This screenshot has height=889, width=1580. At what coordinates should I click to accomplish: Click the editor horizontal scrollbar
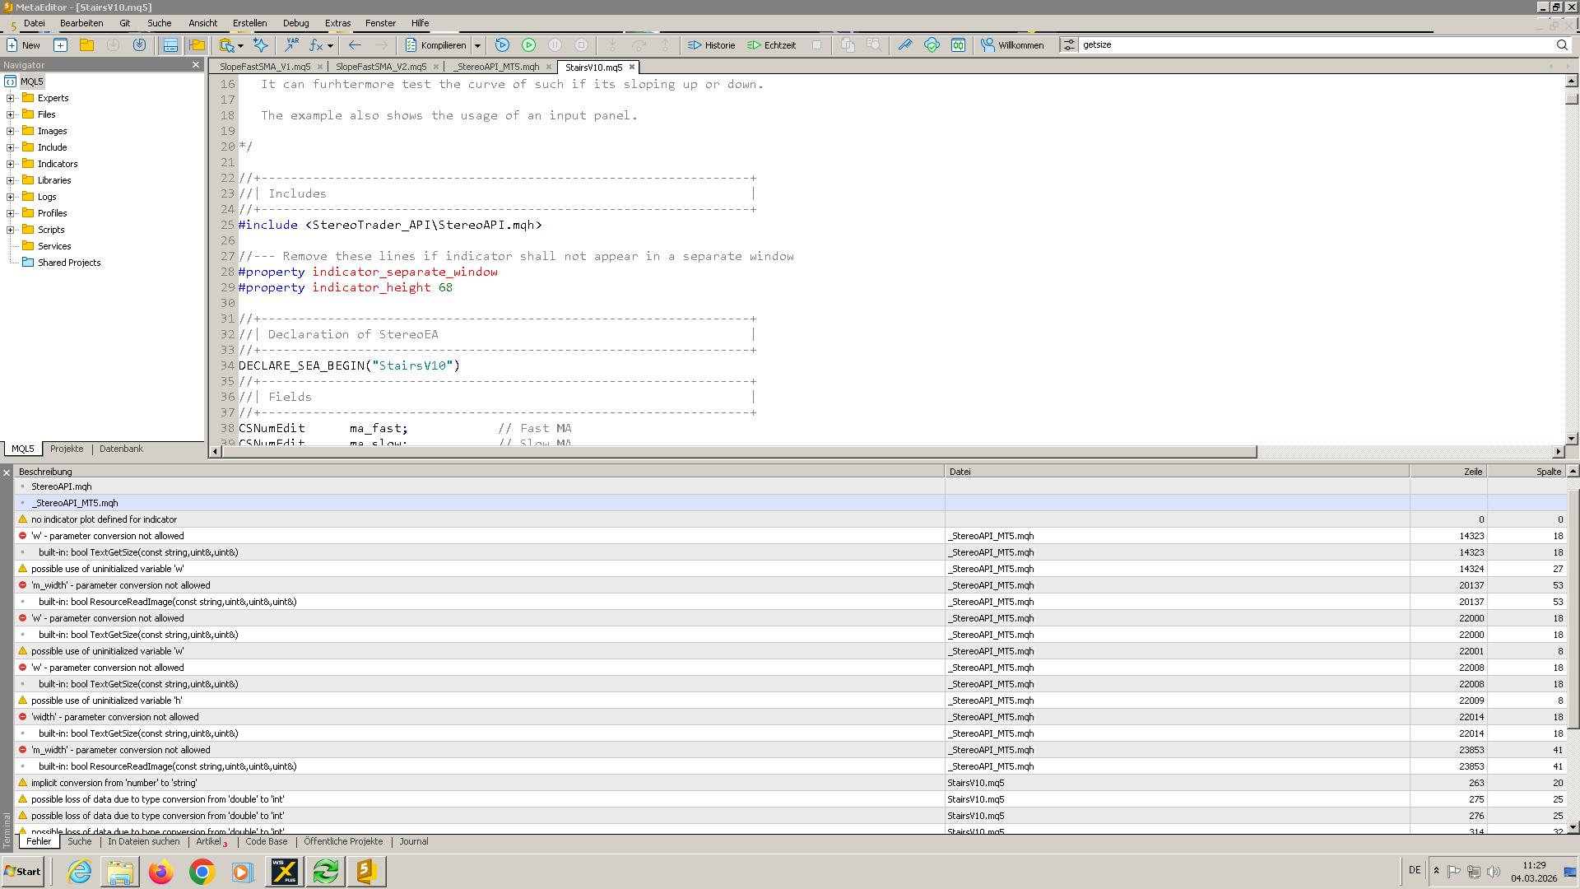(738, 451)
